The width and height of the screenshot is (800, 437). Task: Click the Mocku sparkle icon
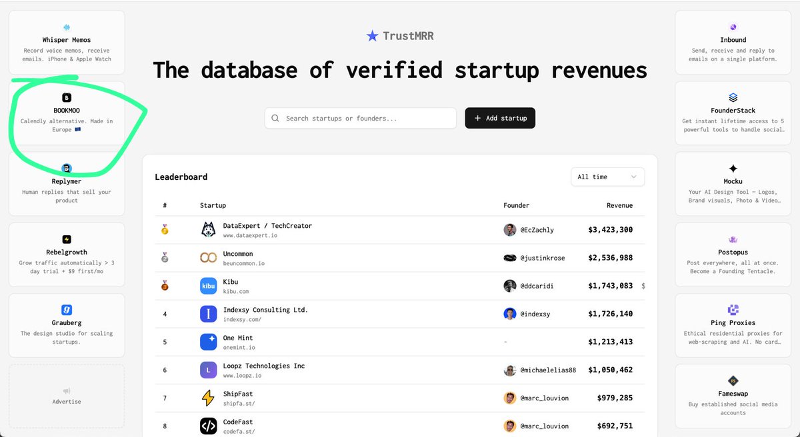[x=733, y=169]
